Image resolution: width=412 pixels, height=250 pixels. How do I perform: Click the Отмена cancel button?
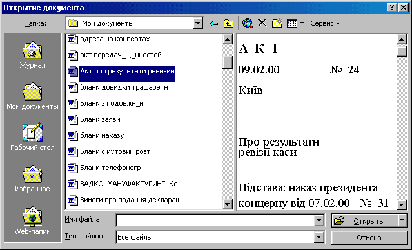pyautogui.click(x=369, y=238)
